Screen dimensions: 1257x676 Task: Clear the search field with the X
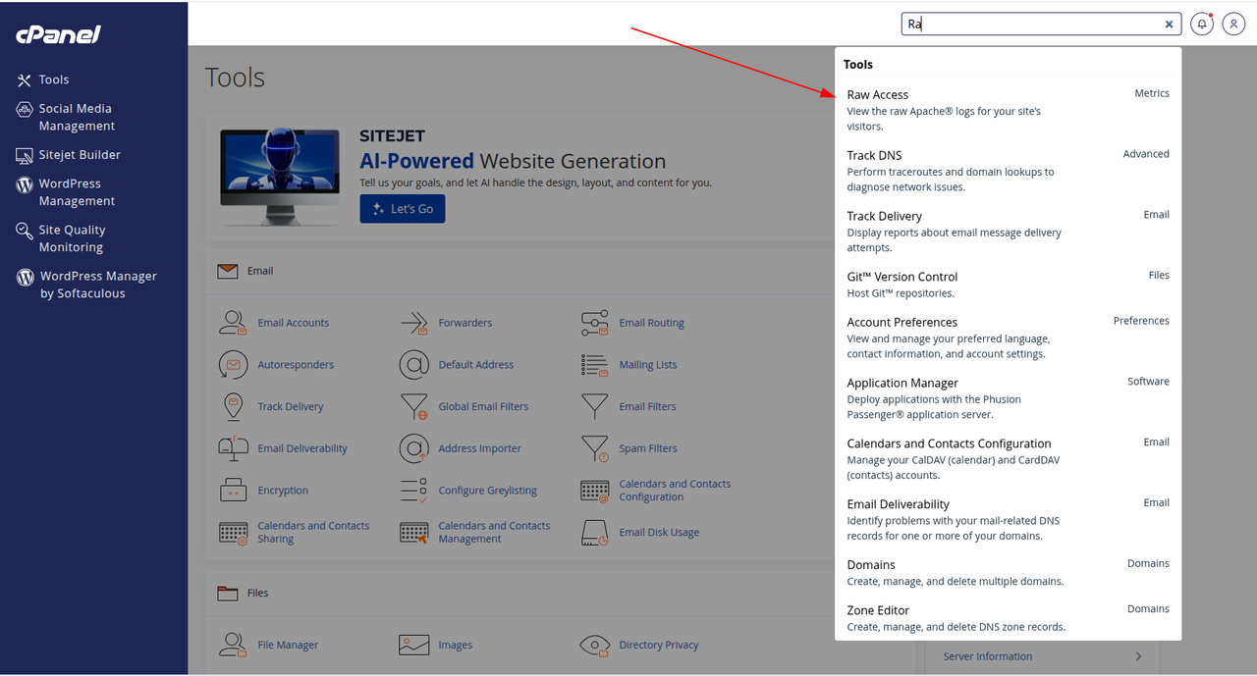tap(1170, 25)
